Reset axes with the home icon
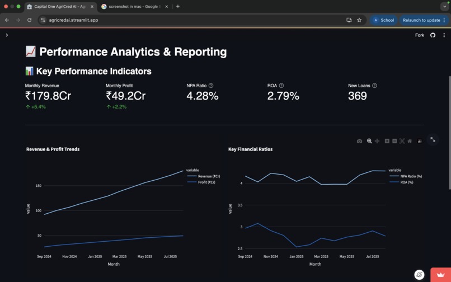Image resolution: width=451 pixels, height=282 pixels. point(410,141)
